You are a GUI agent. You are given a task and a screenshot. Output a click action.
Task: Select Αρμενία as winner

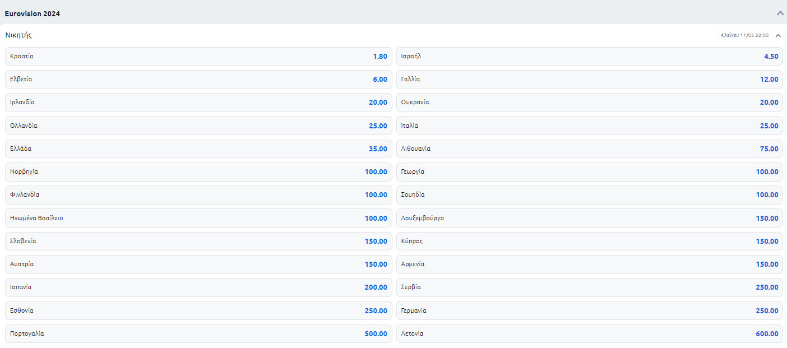click(590, 265)
